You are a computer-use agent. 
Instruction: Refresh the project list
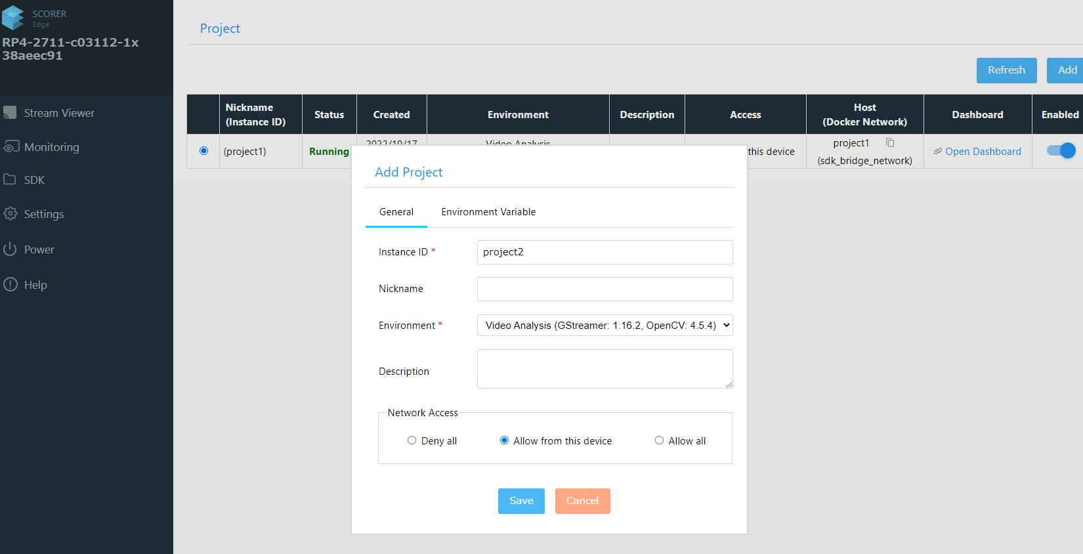point(1006,70)
